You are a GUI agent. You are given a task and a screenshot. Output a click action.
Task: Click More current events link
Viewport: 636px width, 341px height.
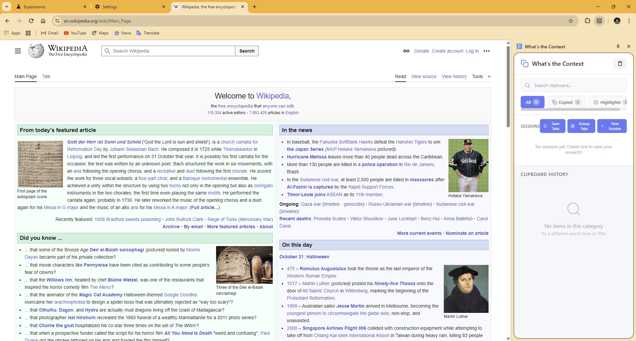(x=419, y=233)
